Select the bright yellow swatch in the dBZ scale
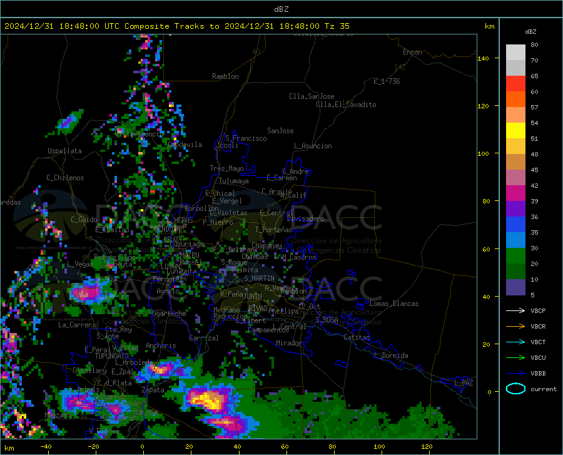563x455 pixels. (x=515, y=131)
